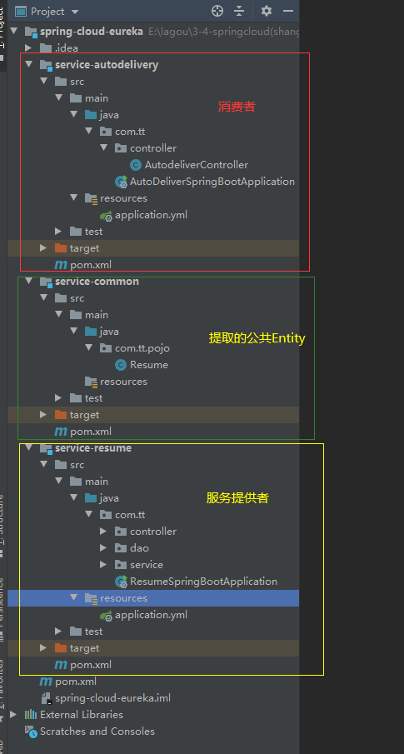Click the service-common module folder icon
The height and width of the screenshot is (754, 404).
tap(46, 282)
